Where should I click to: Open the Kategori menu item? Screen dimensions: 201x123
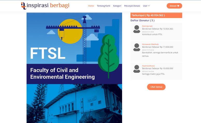click(x=117, y=6)
